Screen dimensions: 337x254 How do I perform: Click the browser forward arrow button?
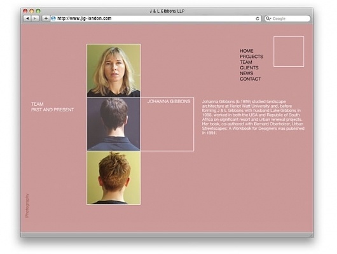pyautogui.click(x=35, y=18)
